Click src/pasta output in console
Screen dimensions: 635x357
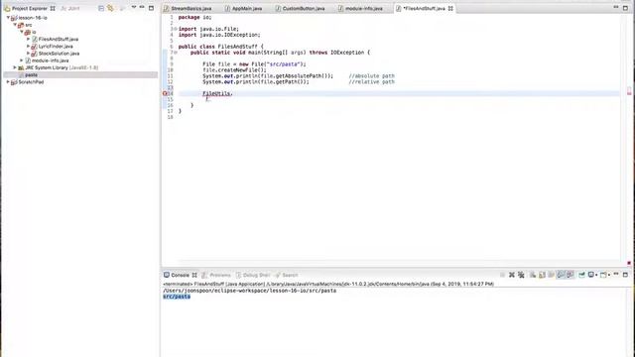coord(177,297)
